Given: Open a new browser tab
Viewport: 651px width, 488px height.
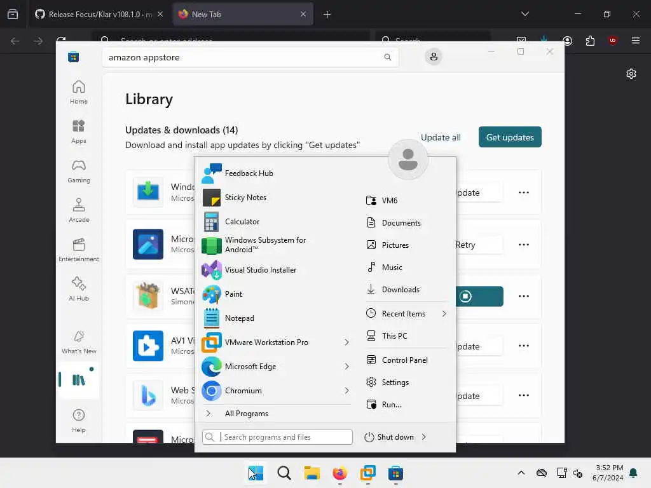Looking at the screenshot, I should [327, 15].
